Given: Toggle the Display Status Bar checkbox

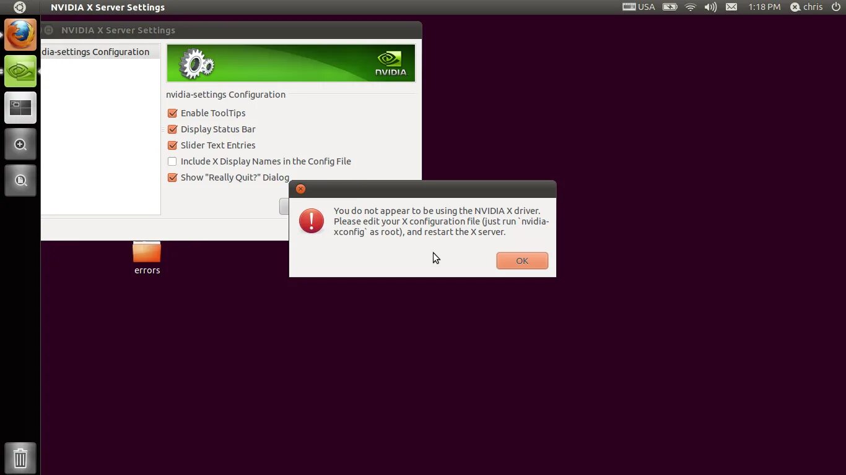Looking at the screenshot, I should [x=172, y=129].
